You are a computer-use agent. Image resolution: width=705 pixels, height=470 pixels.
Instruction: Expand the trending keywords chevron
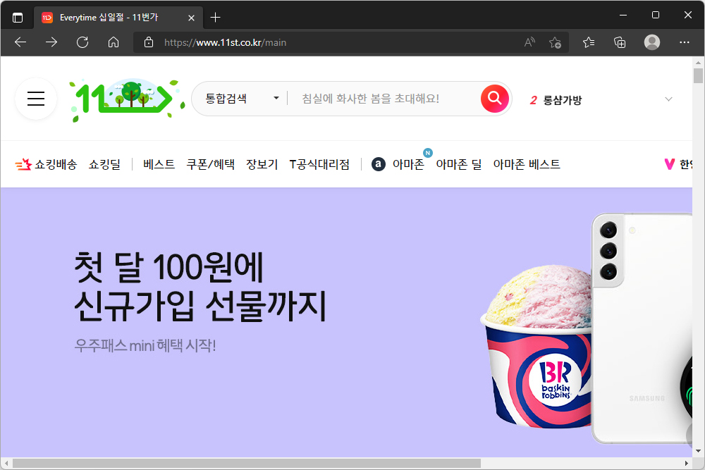668,99
